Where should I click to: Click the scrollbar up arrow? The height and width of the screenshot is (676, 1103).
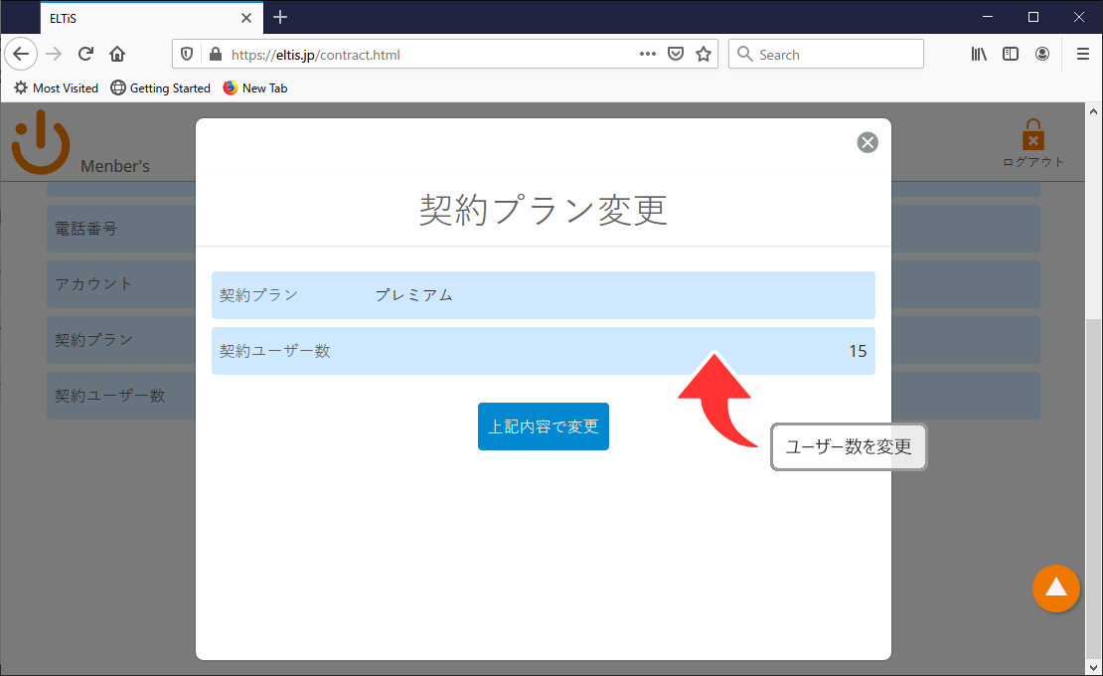1093,111
